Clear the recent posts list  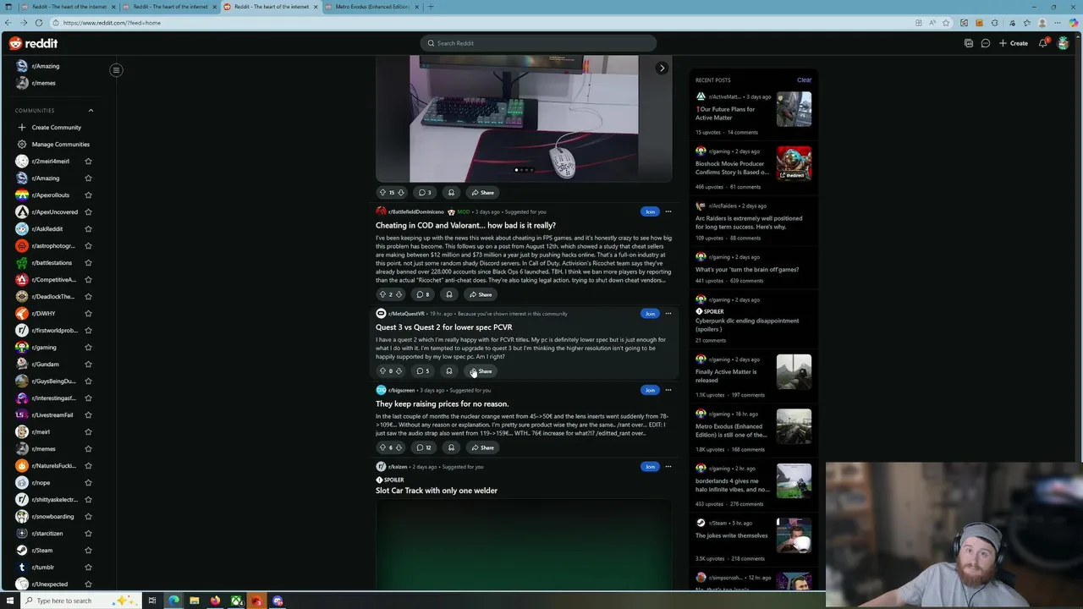[x=804, y=80]
